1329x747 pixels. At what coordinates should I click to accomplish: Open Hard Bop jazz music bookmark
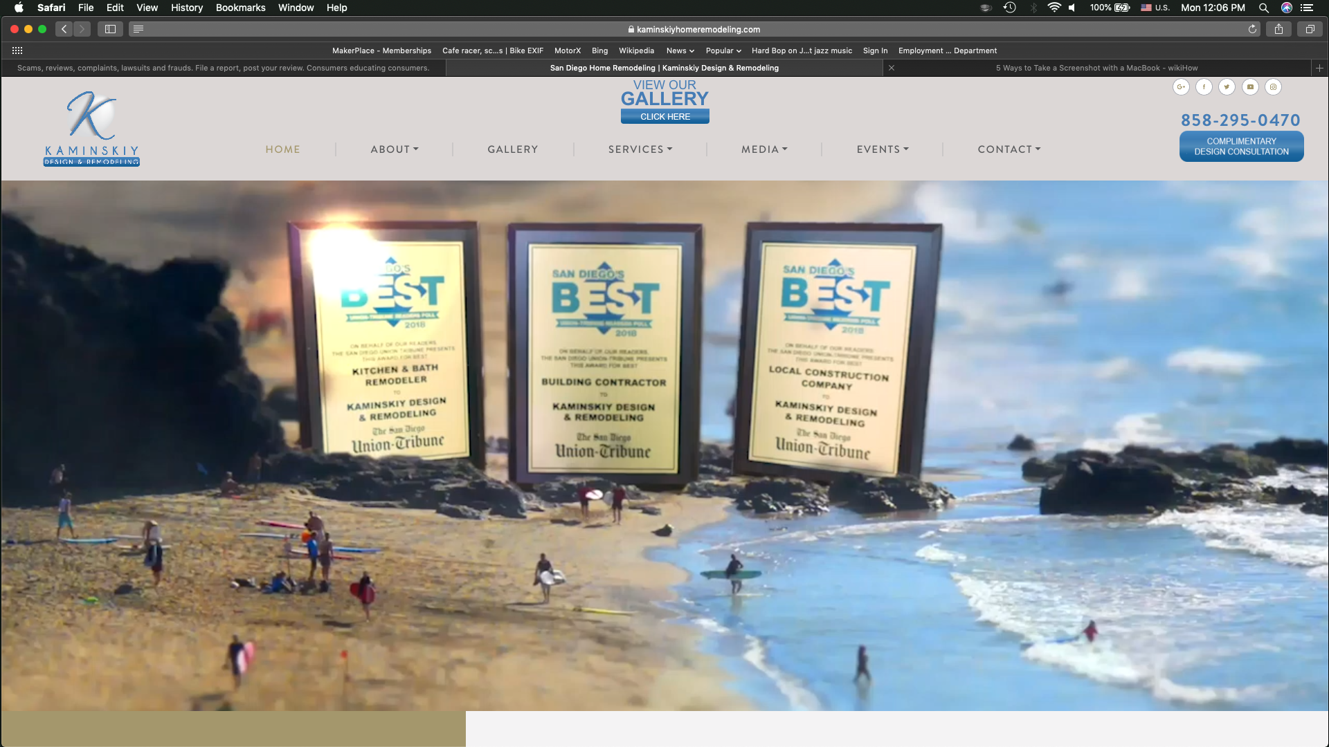point(802,50)
